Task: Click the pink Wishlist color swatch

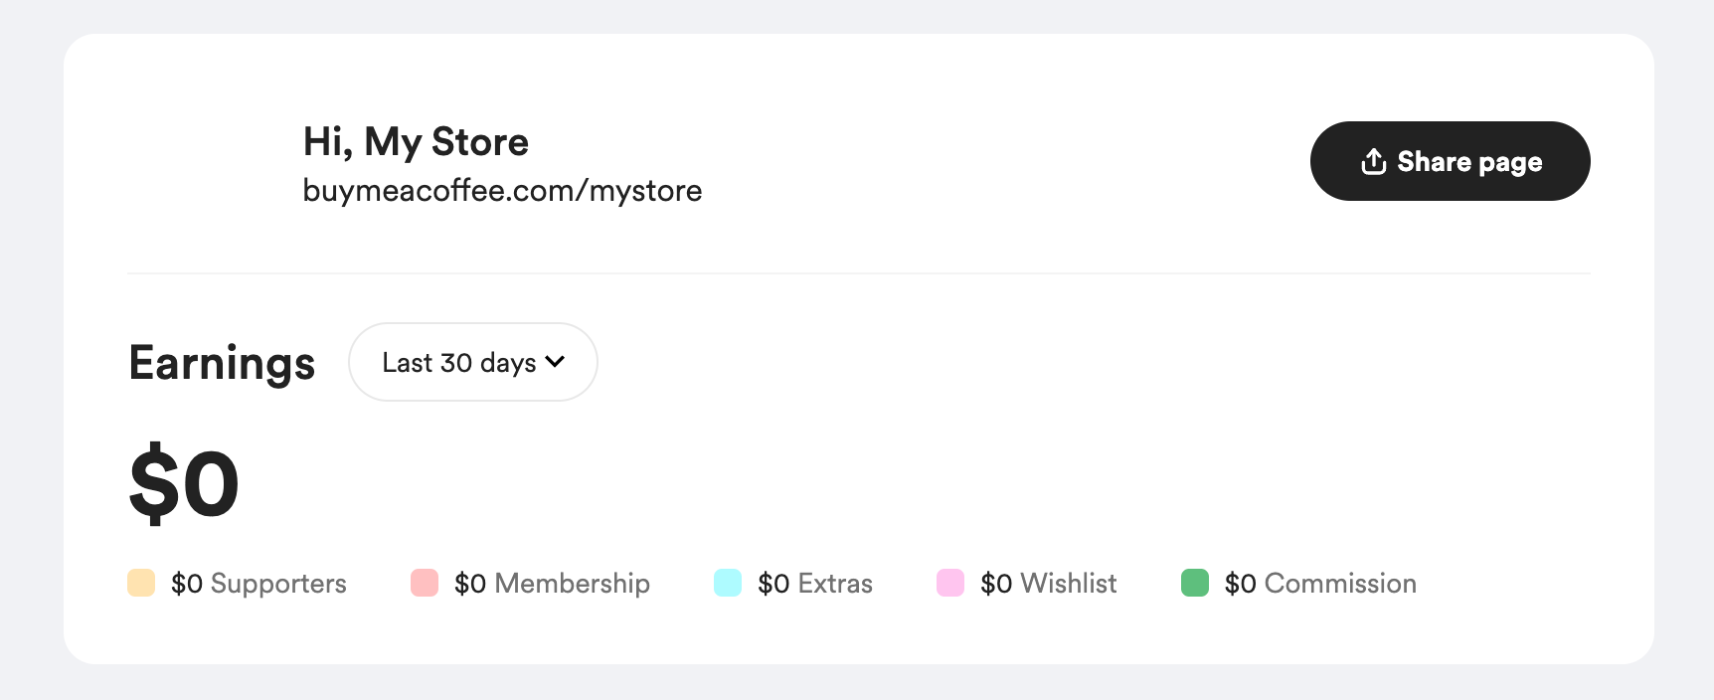Action: click(x=950, y=583)
